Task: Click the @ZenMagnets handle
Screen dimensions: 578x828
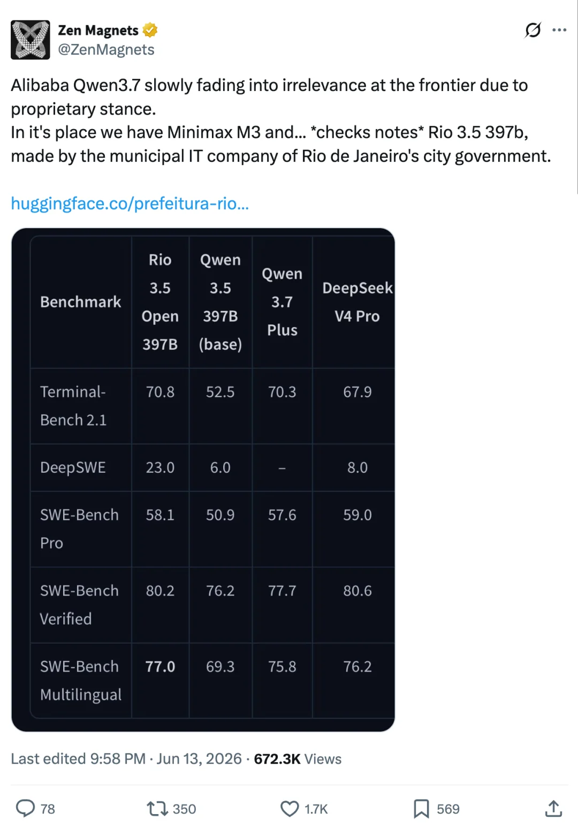Action: click(x=106, y=50)
